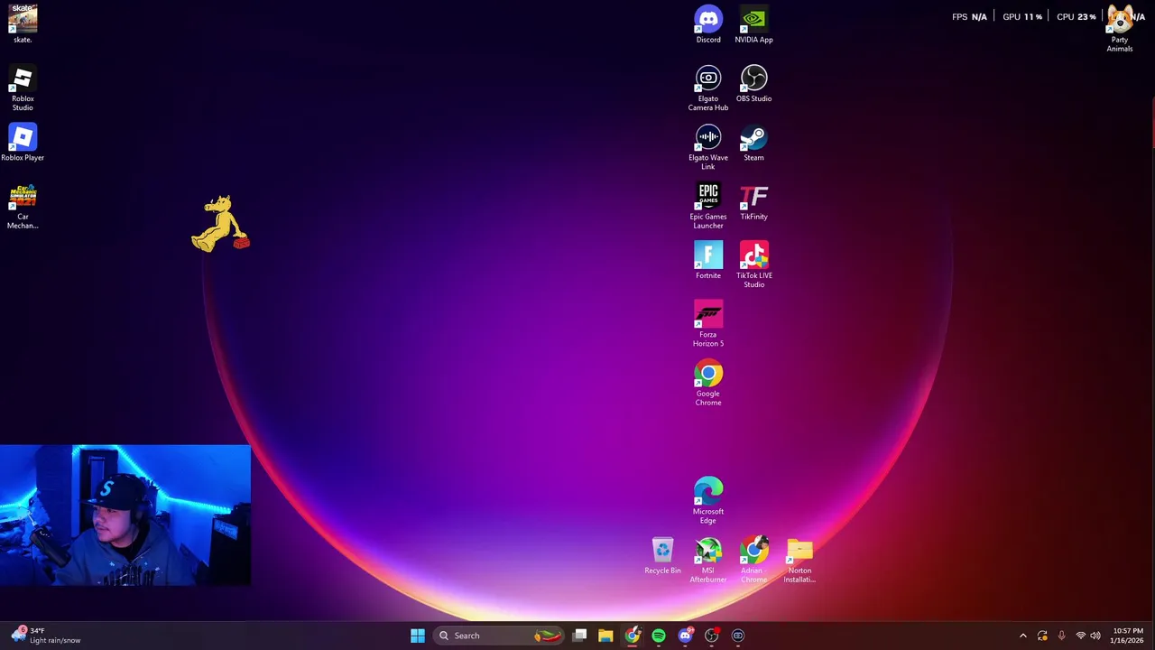Open Wi-Fi network settings in tray

click(1080, 636)
